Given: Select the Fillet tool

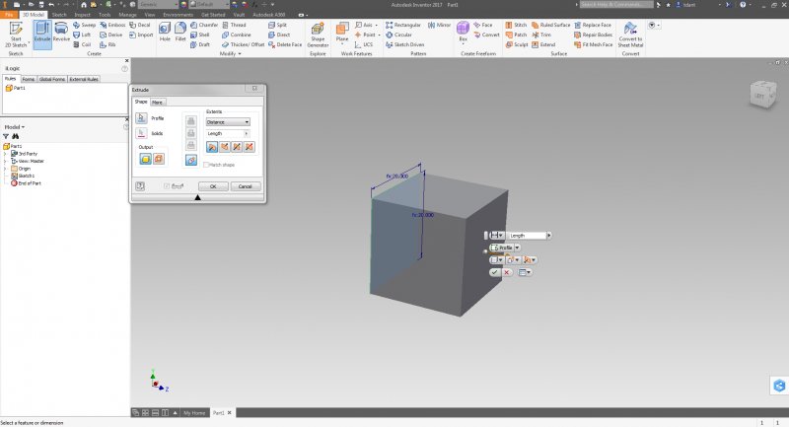Looking at the screenshot, I should pyautogui.click(x=180, y=33).
